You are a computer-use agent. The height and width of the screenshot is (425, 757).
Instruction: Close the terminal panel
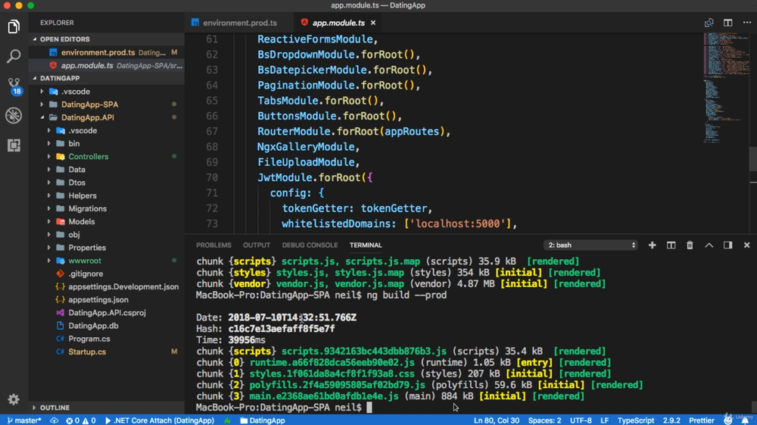coord(747,245)
